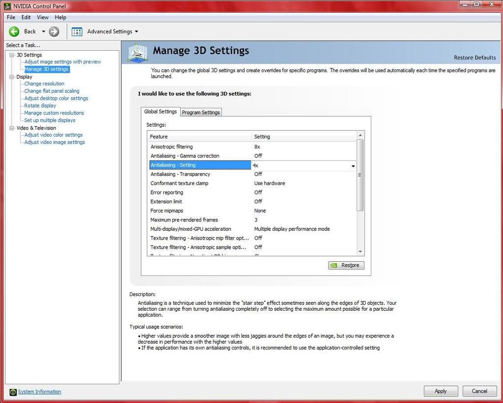Select Change resolution in the task tree
The height and width of the screenshot is (403, 503).
tap(44, 83)
